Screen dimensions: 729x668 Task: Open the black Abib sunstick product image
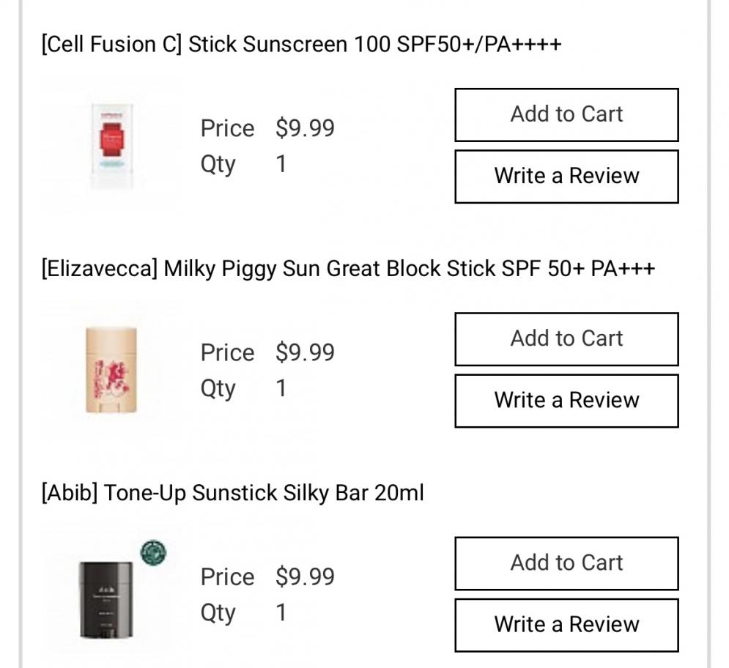point(107,599)
